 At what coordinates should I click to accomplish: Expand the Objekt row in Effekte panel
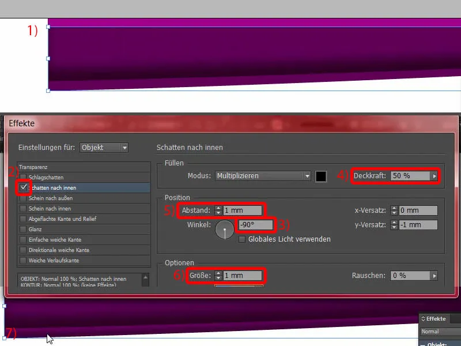pos(424,344)
